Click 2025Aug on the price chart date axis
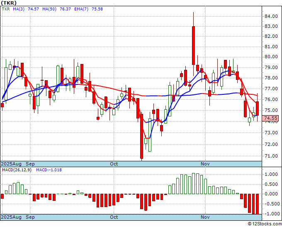Screen dimensions: 282x227 click(11, 164)
